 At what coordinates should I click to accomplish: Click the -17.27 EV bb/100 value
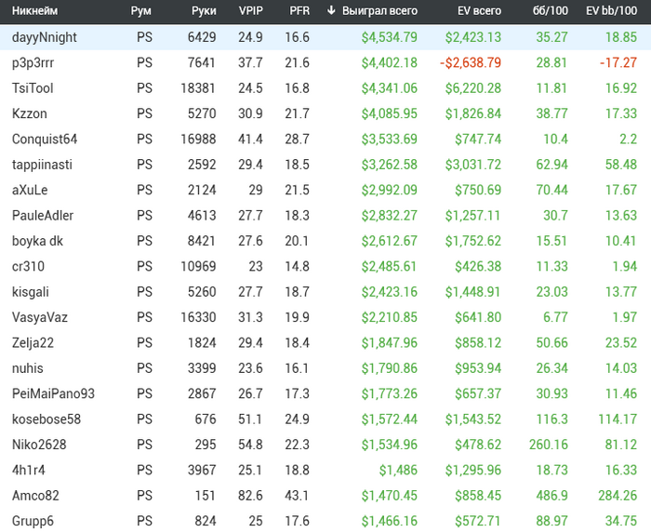point(618,62)
